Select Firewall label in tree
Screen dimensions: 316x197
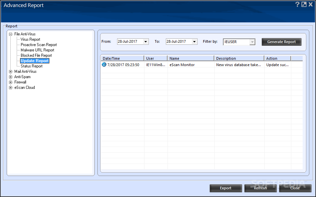(x=20, y=82)
